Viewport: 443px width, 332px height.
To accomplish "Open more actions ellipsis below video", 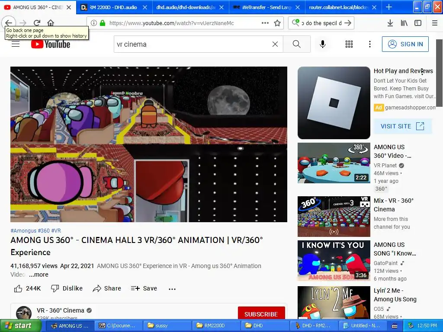I will tap(172, 289).
